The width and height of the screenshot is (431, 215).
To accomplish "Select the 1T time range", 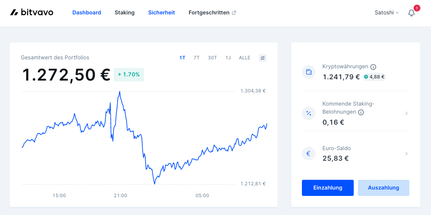I will 182,58.
